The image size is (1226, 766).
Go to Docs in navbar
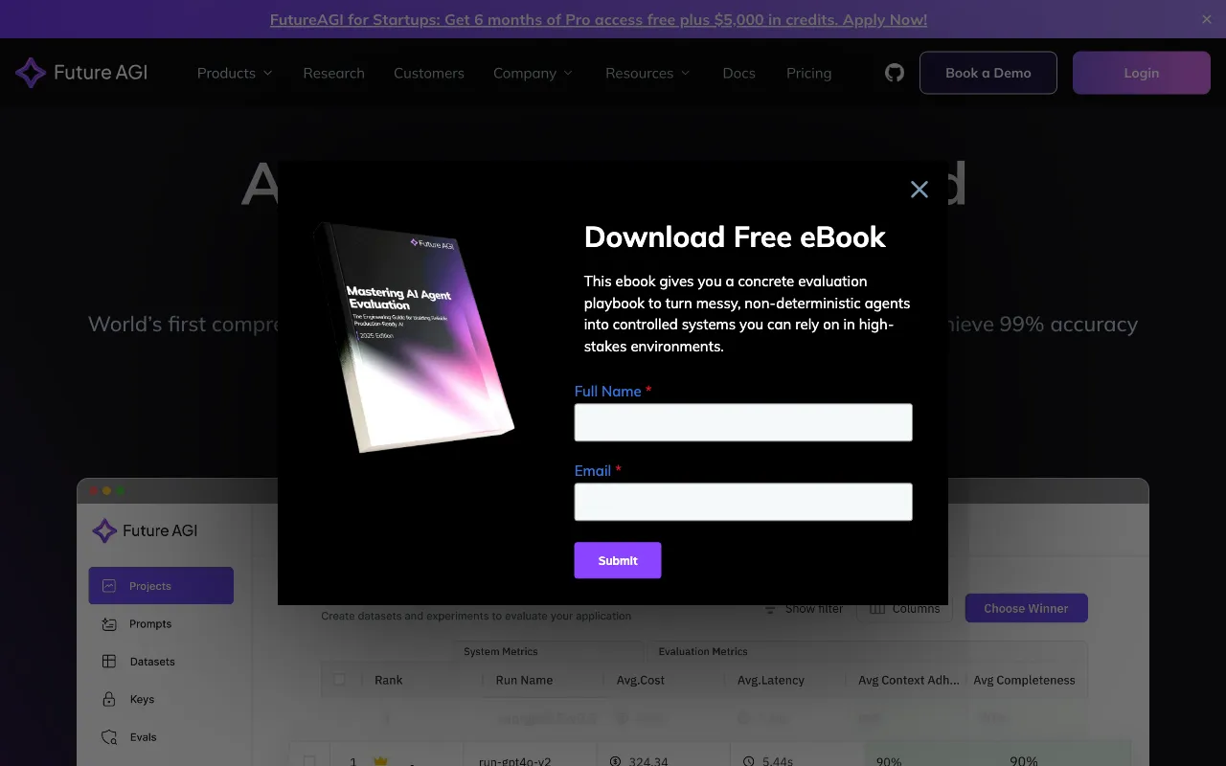point(738,73)
